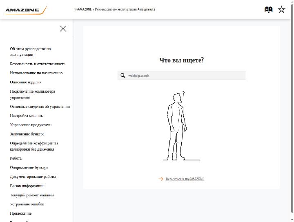This screenshot has width=294, height=222.
Task: Open Управление продуктами chapter
Action: (31, 125)
